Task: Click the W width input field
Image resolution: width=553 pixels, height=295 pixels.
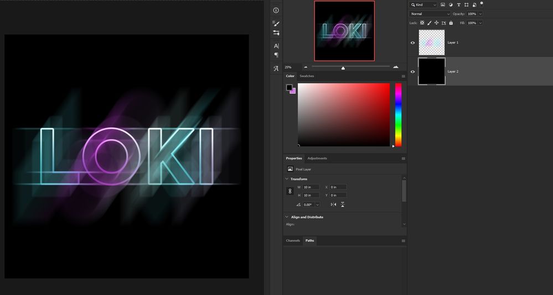Action: tap(311, 187)
